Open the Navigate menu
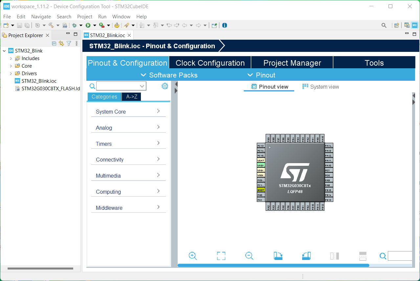The width and height of the screenshot is (420, 281). (x=41, y=16)
